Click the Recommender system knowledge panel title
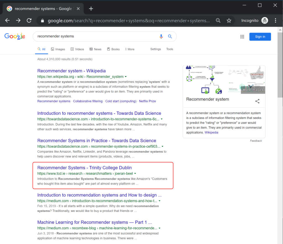 [208, 99]
